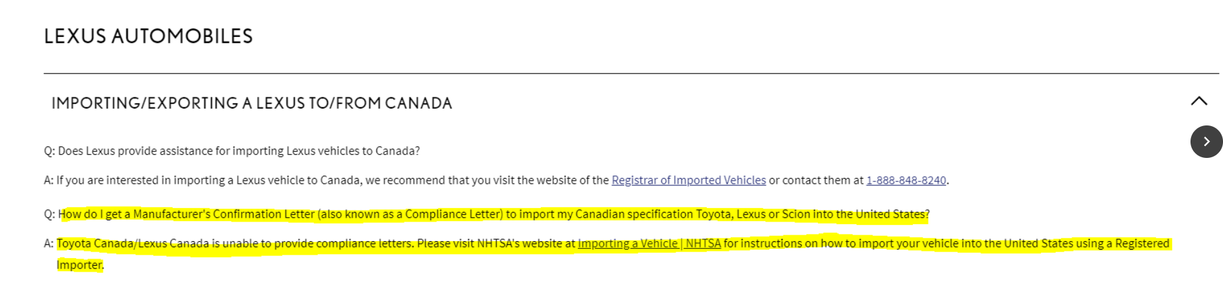Click the 'A:' label before highlighted answer
Image resolution: width=1223 pixels, height=284 pixels.
tap(49, 243)
